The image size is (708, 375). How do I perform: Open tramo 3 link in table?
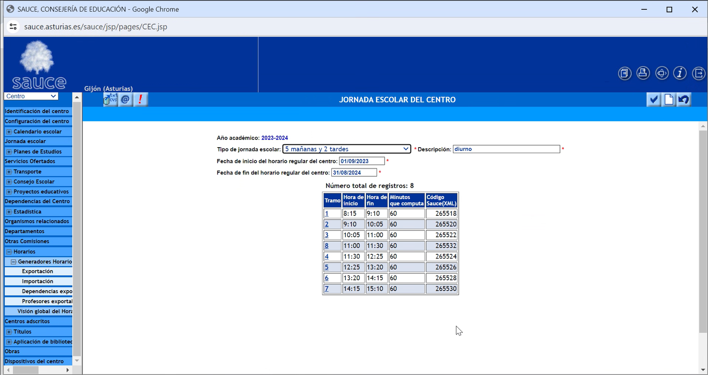coord(326,235)
